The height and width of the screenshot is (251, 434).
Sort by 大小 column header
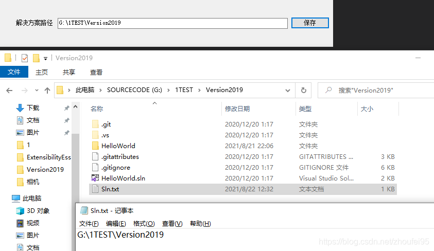point(367,109)
